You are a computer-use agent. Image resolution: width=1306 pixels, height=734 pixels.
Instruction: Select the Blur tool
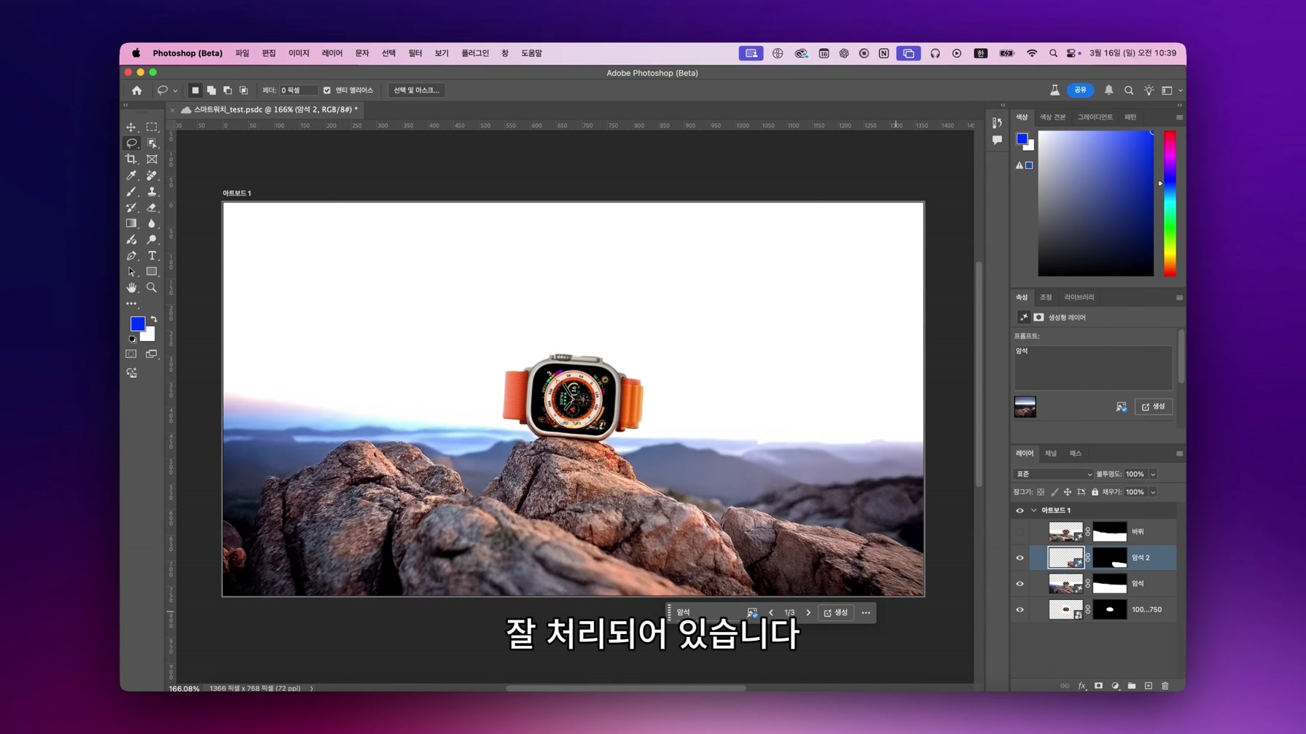(152, 224)
